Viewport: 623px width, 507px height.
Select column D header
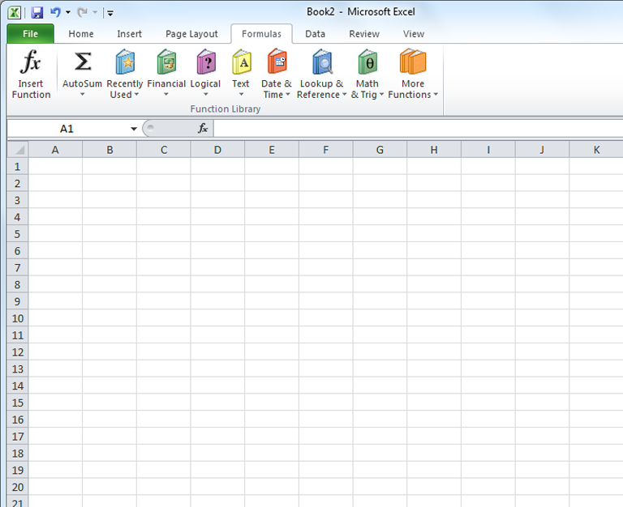click(x=217, y=150)
